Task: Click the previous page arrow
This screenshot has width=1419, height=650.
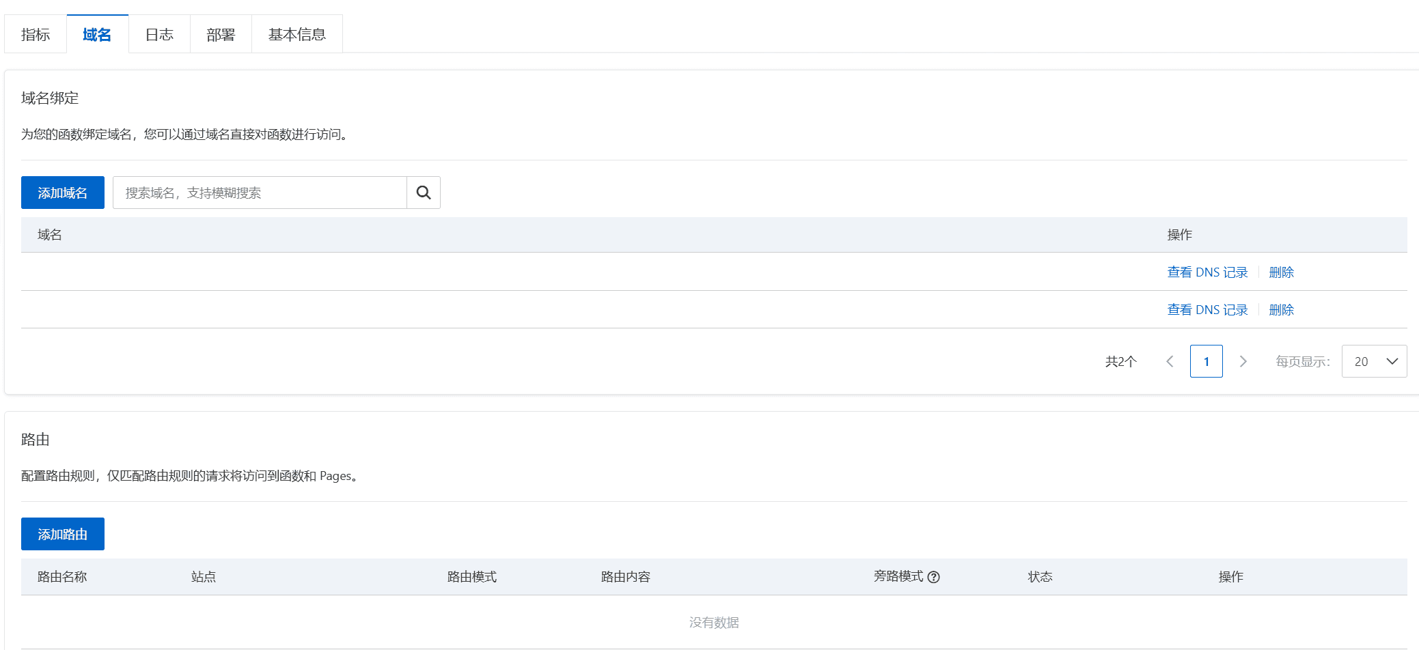Action: (1170, 361)
